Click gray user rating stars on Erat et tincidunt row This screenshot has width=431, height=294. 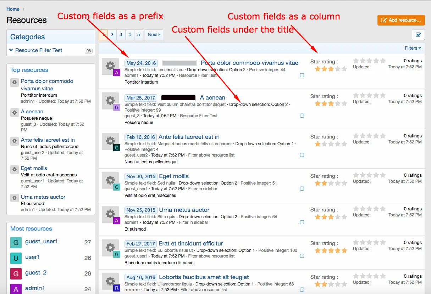[x=369, y=243]
